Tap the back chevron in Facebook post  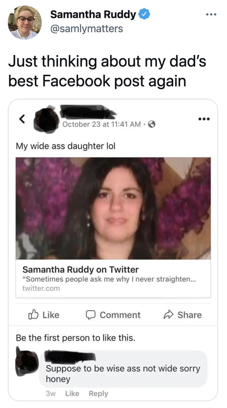coord(22,119)
